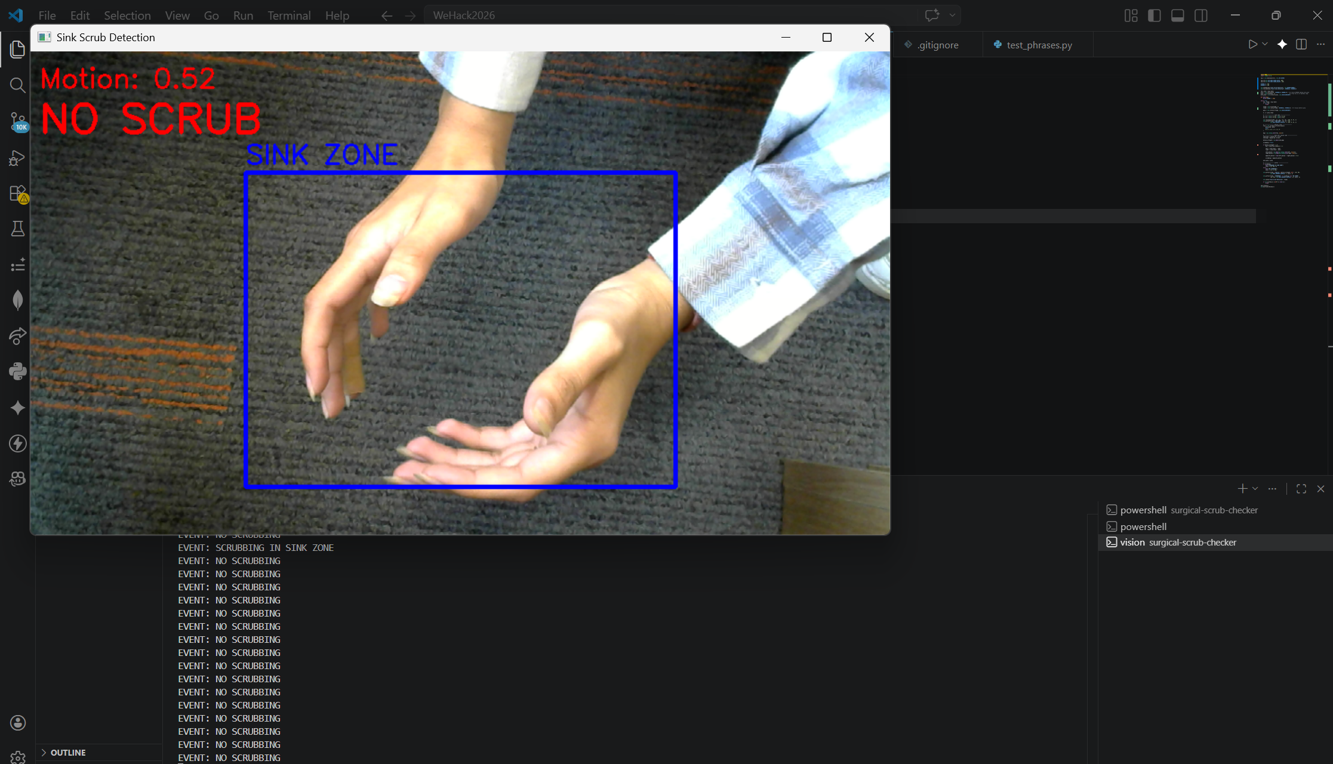Expand the OUTLINE section
Viewport: 1333px width, 764px height.
67,752
